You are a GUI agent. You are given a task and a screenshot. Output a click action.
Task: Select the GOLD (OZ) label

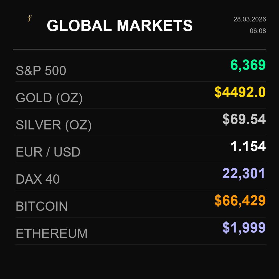click(49, 98)
